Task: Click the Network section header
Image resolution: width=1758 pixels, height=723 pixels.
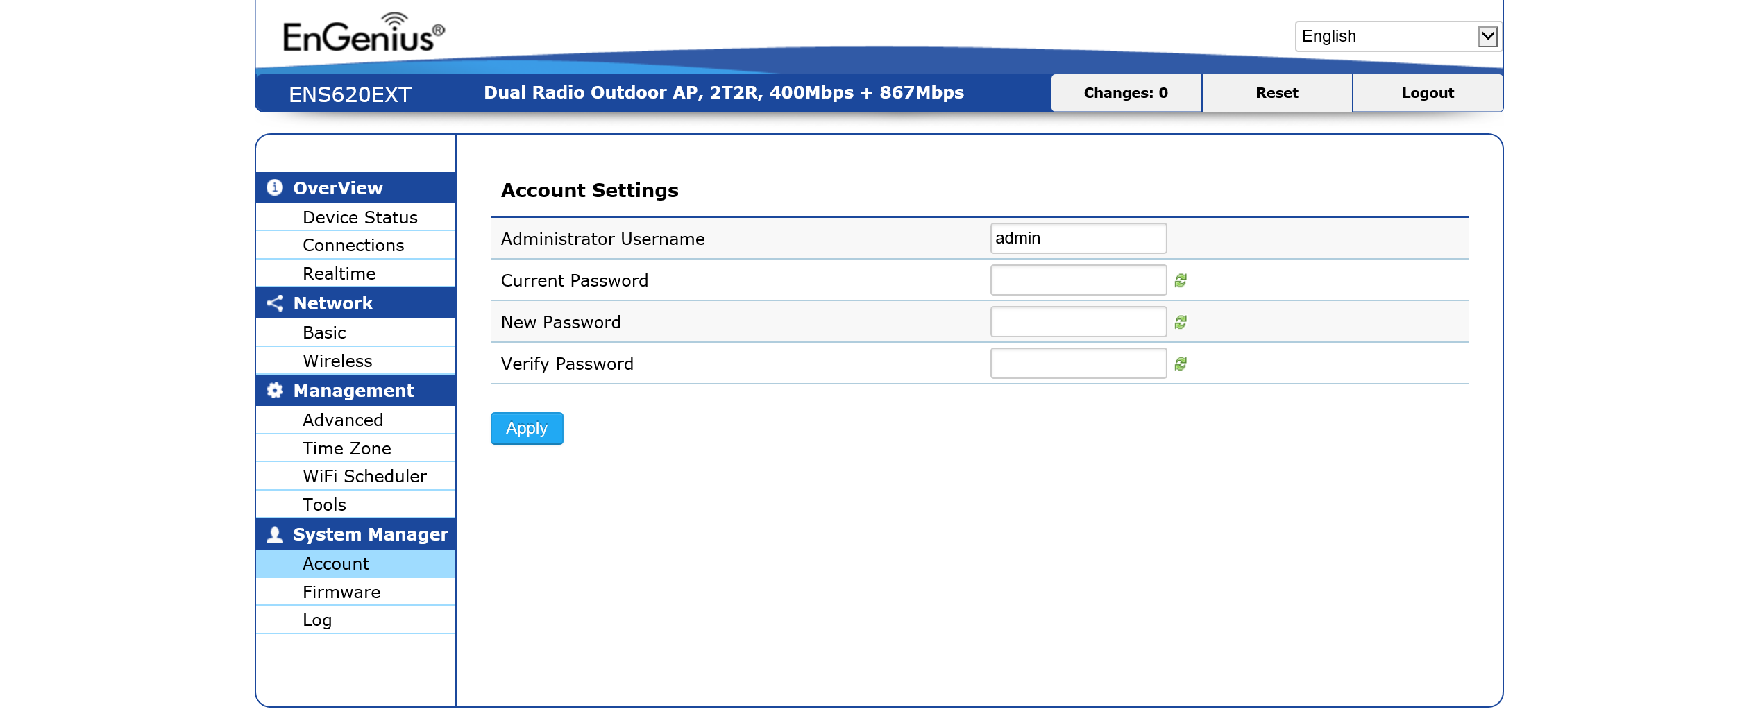Action: click(x=355, y=303)
